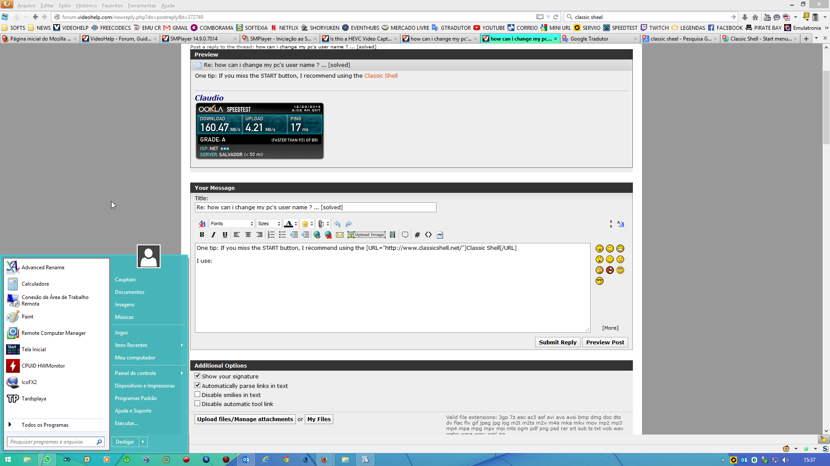Apply underline formatting in the editor

(x=225, y=235)
